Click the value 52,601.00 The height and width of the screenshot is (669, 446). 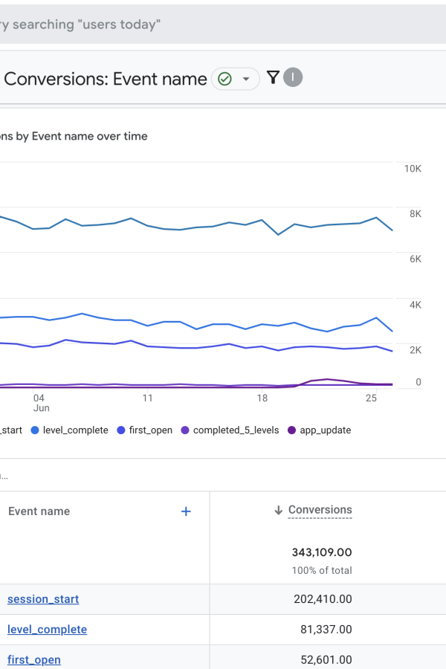tap(326, 659)
